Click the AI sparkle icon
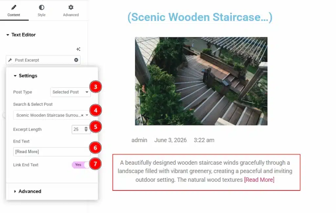This screenshot has height=213, width=336. coord(78,49)
